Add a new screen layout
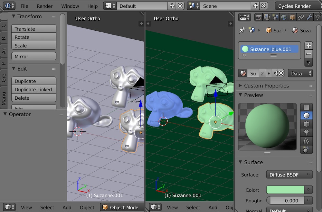322x212 pixels. (172, 6)
